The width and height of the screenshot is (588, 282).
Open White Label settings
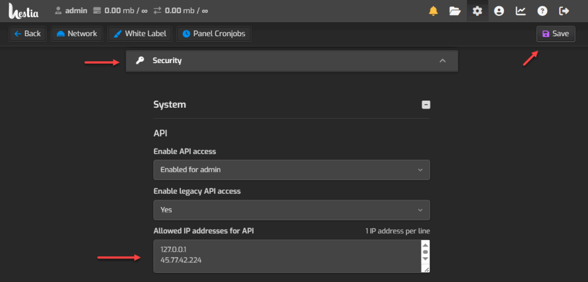pyautogui.click(x=140, y=34)
